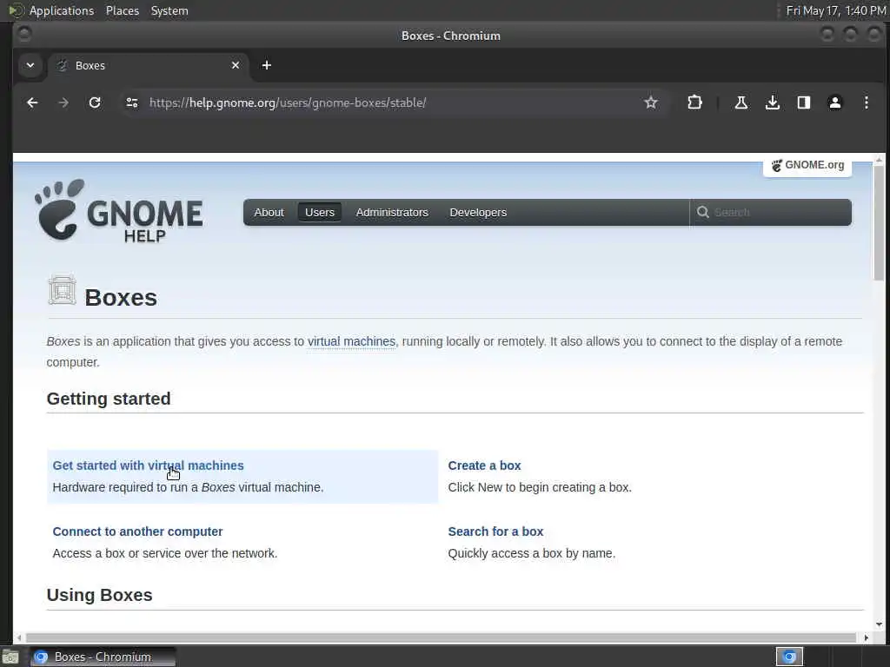Click the 'Using Boxes' heading
The image size is (890, 667).
pos(99,595)
